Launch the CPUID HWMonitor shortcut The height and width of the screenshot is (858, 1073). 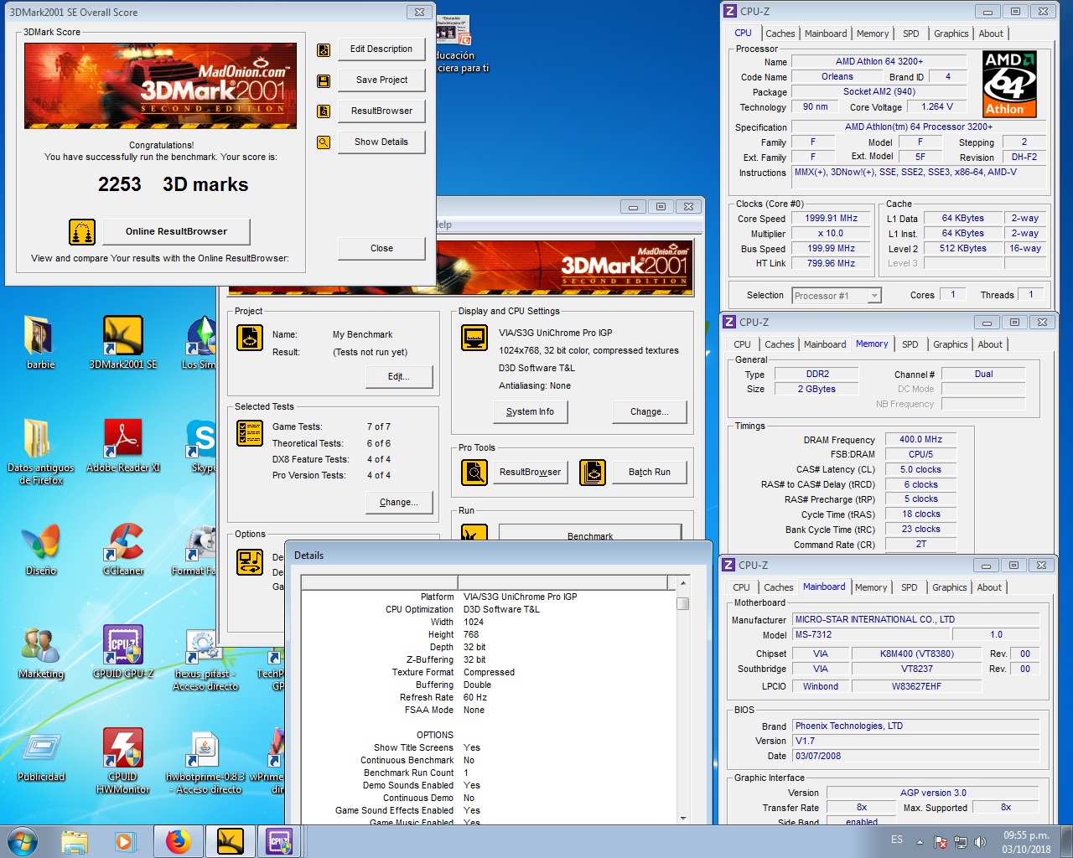point(123,761)
